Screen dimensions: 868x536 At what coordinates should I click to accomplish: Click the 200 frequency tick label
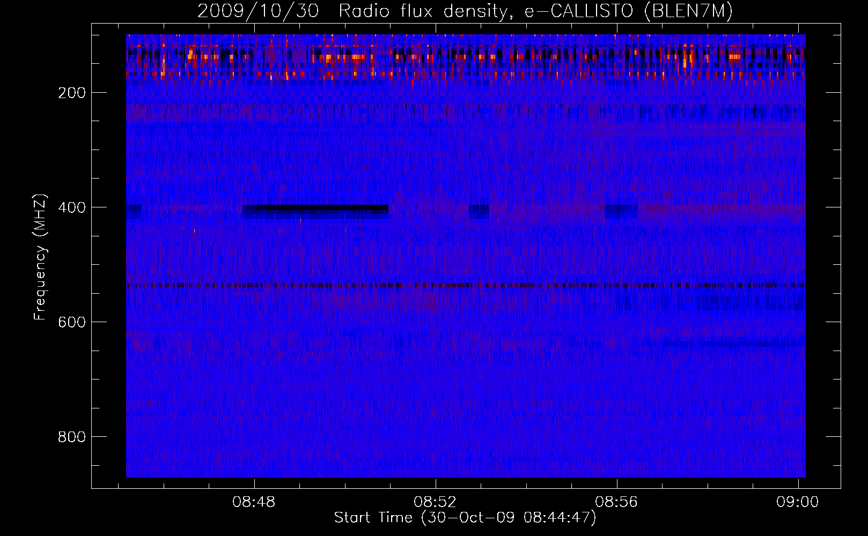coord(72,93)
